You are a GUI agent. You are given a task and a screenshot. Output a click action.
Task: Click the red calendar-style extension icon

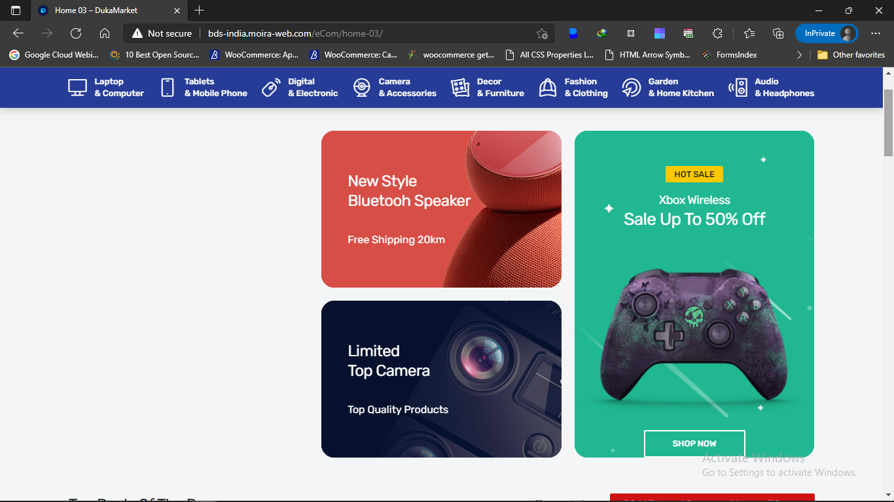688,33
